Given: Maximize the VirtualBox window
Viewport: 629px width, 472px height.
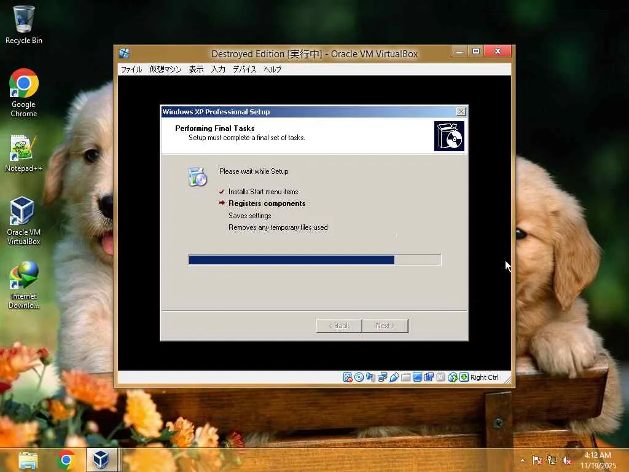Looking at the screenshot, I should coord(476,52).
